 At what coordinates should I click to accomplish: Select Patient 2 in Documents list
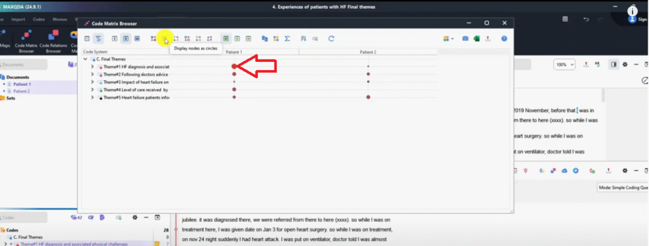pyautogui.click(x=22, y=91)
